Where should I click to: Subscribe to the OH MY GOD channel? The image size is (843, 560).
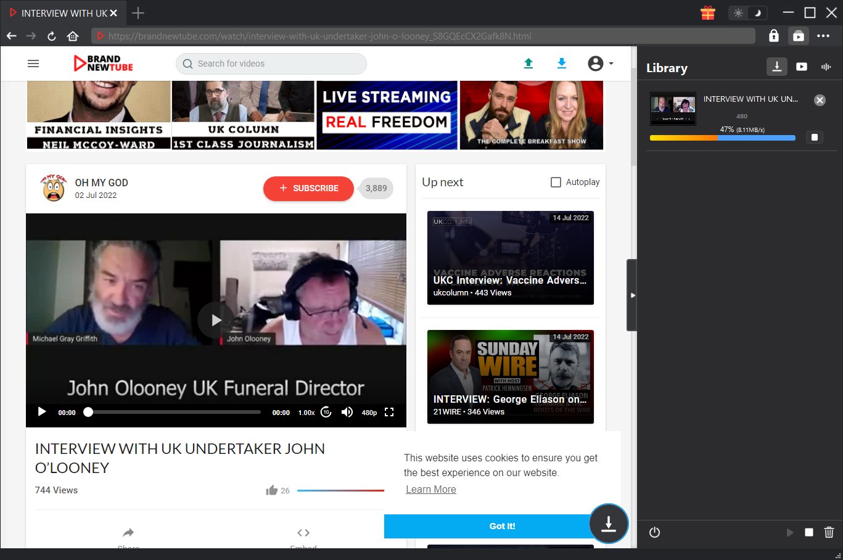[x=308, y=188]
